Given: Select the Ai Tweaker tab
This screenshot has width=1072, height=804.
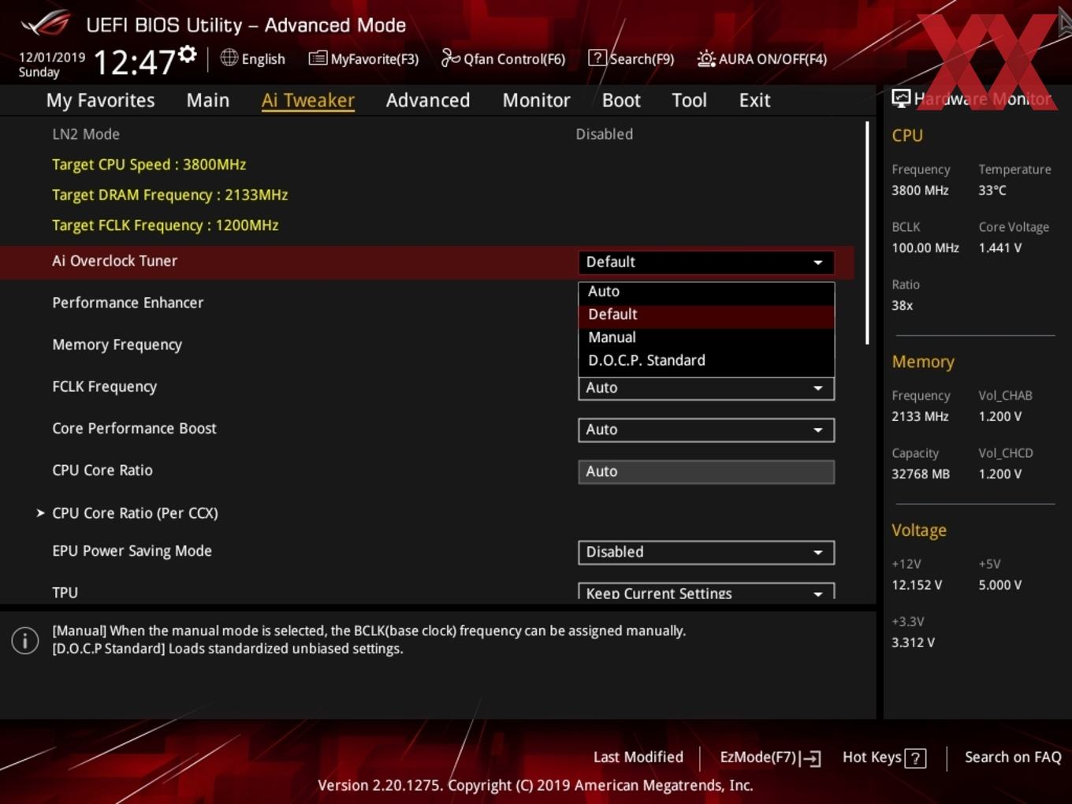Looking at the screenshot, I should 308,100.
